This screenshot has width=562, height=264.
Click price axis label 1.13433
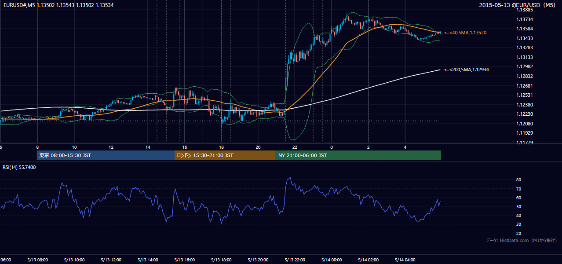click(525, 38)
